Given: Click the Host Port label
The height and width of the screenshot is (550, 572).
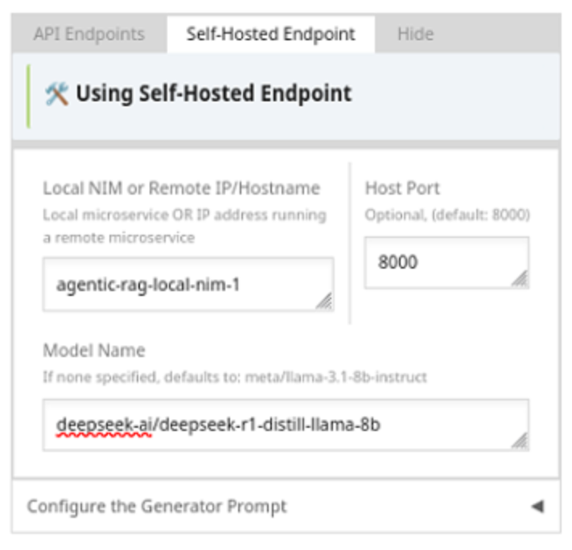Looking at the screenshot, I should (x=402, y=188).
